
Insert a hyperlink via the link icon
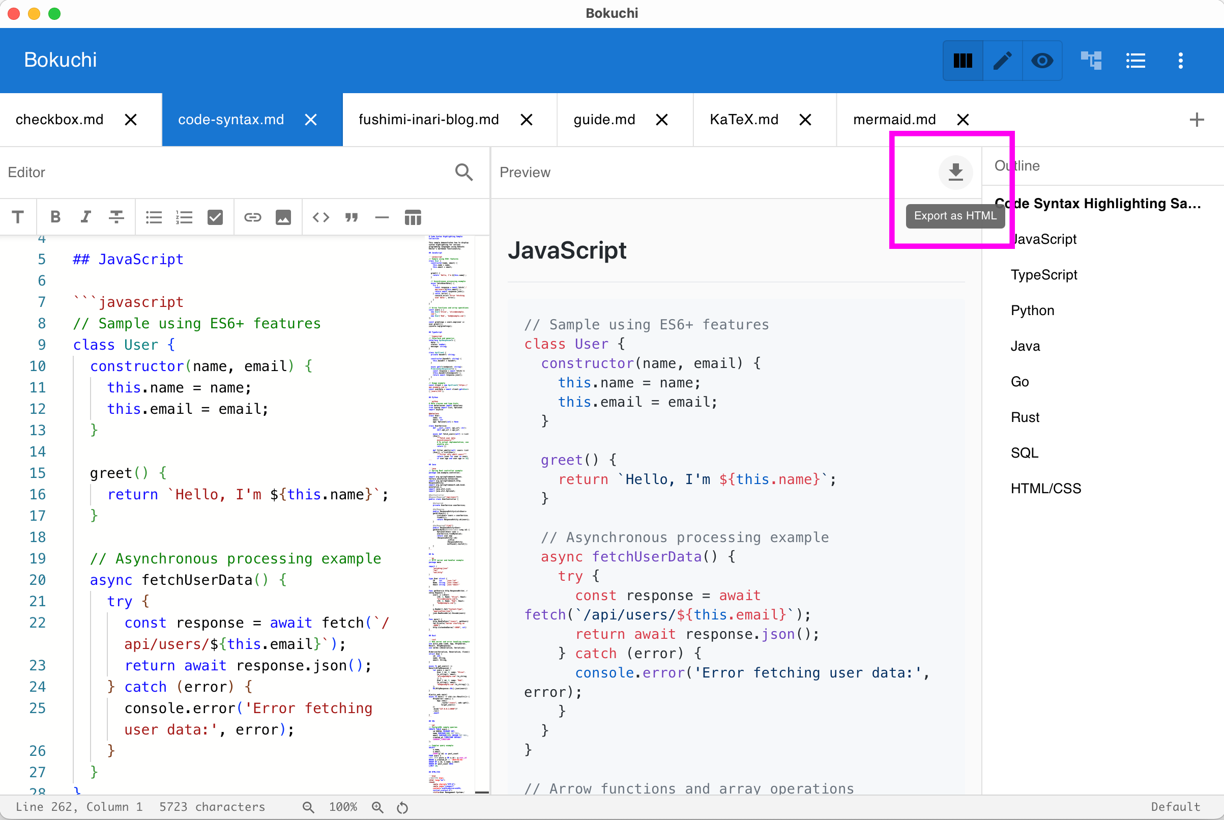252,217
